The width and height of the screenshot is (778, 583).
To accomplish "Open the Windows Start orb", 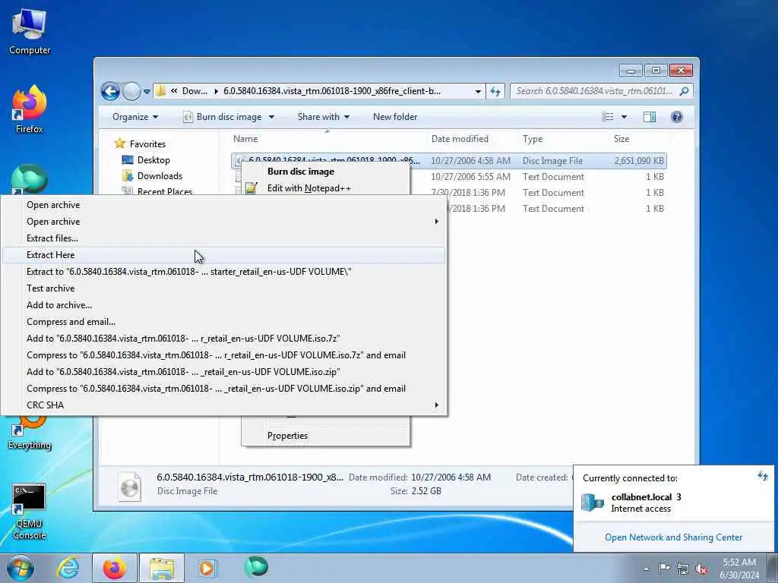I will click(21, 568).
